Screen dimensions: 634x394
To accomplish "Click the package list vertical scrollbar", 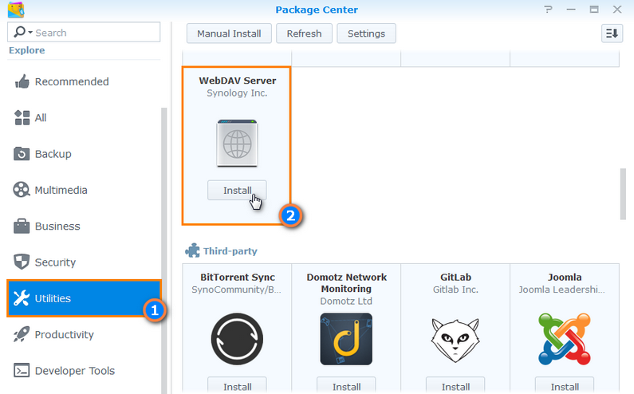I will pos(623,194).
